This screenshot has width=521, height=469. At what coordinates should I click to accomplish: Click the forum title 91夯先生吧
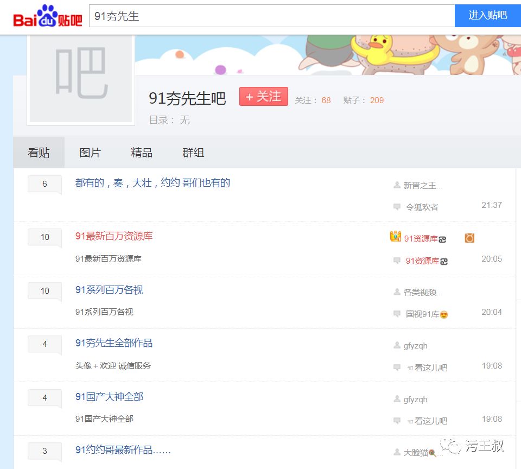(x=187, y=98)
